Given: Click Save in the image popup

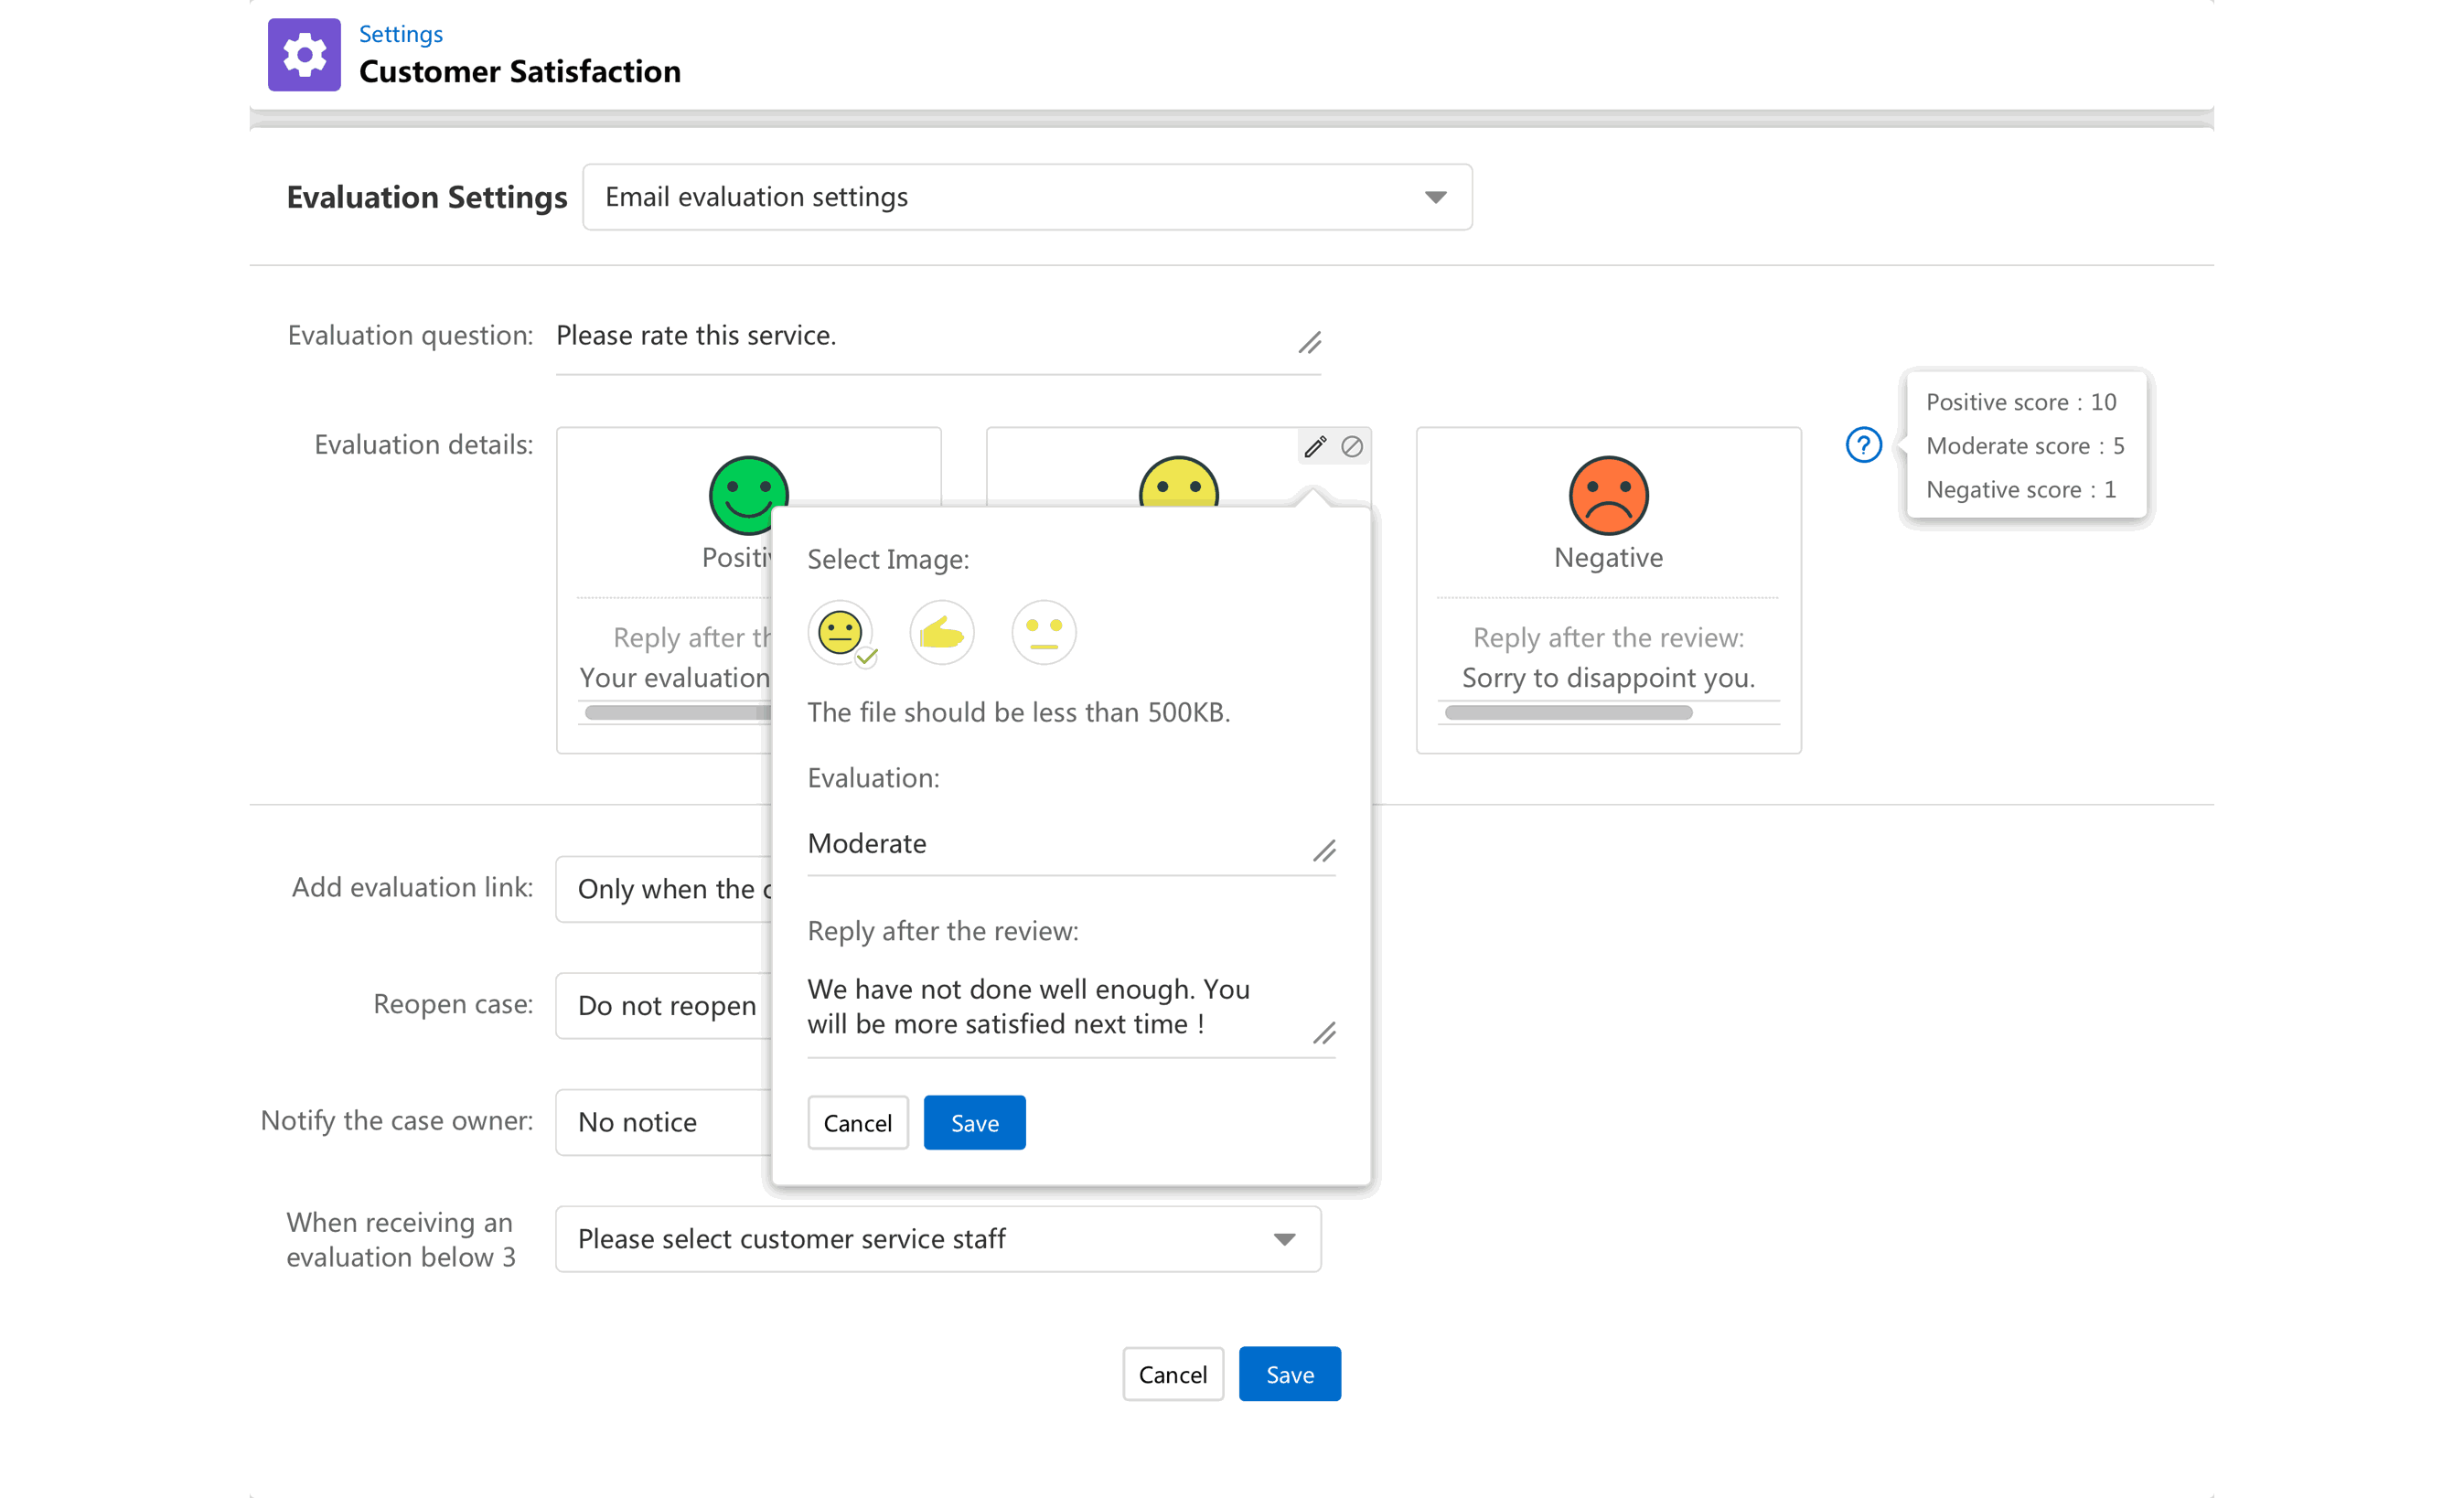Looking at the screenshot, I should click(974, 1123).
